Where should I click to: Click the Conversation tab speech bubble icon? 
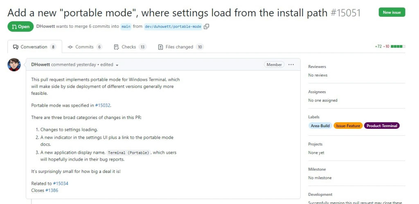click(16, 47)
